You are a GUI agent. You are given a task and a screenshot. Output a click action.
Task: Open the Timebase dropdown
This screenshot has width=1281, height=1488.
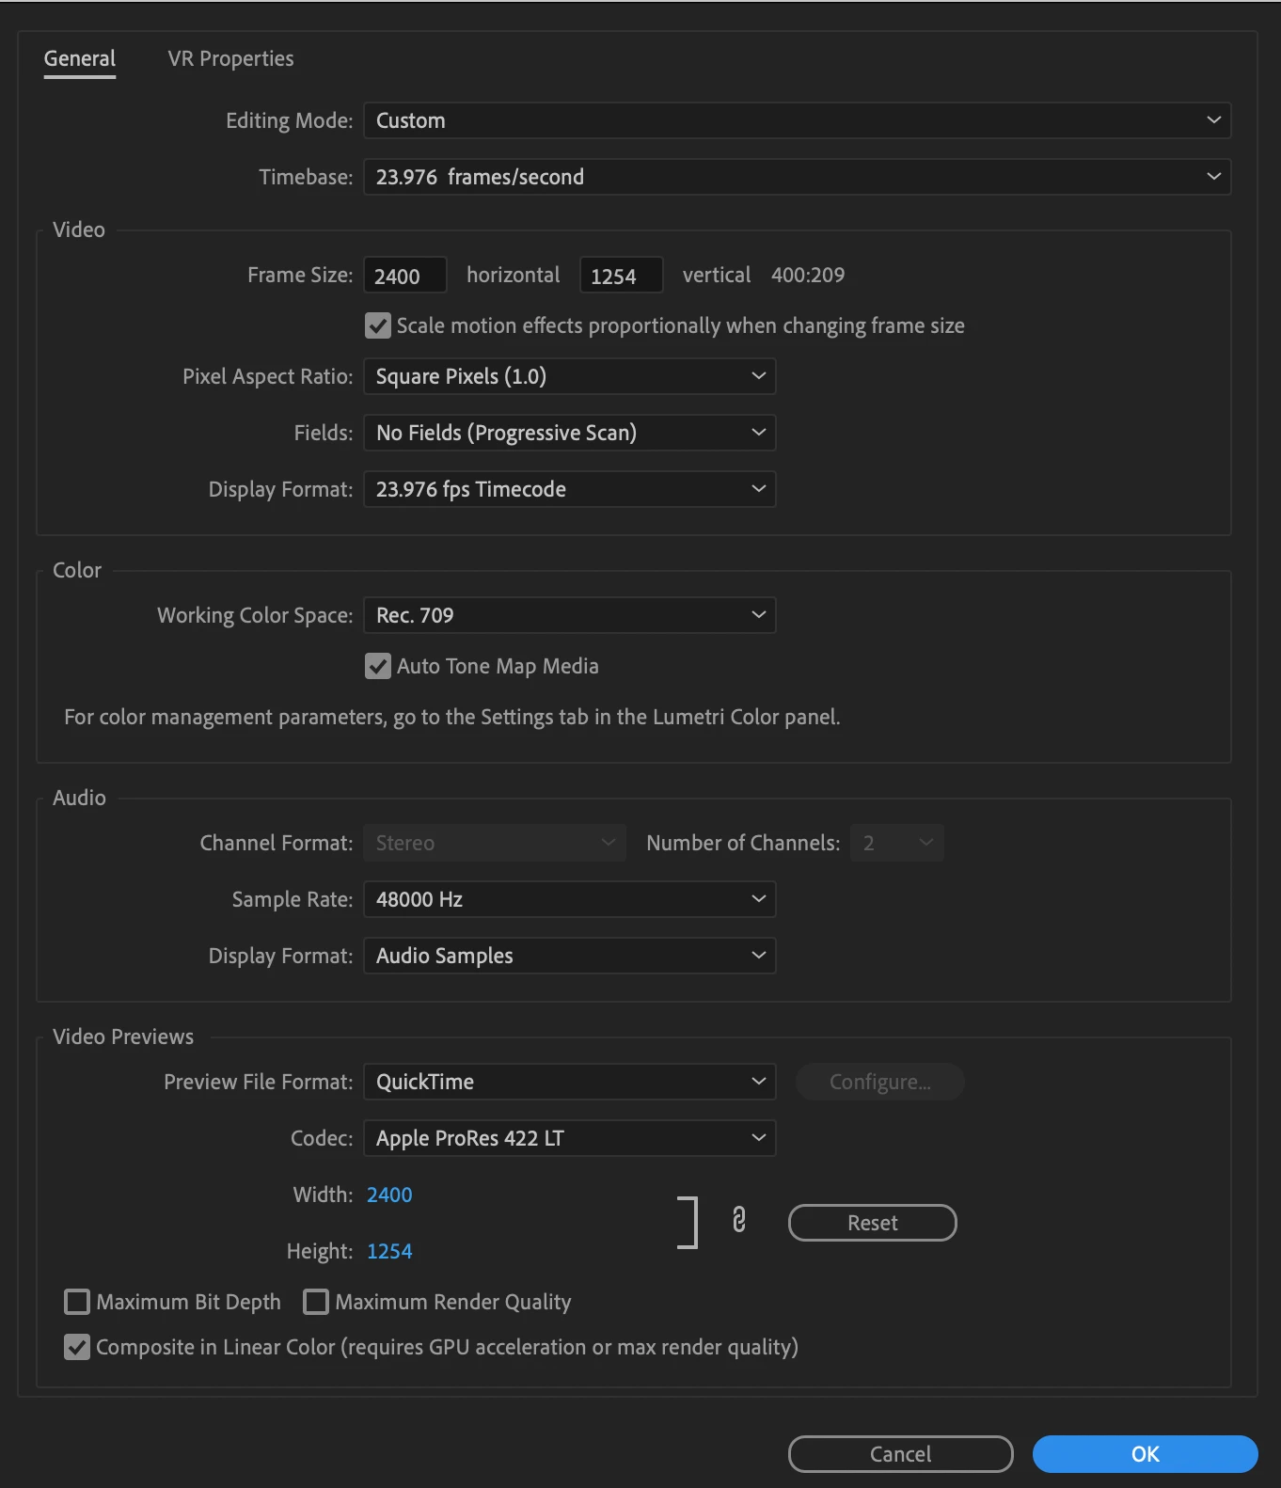point(798,177)
